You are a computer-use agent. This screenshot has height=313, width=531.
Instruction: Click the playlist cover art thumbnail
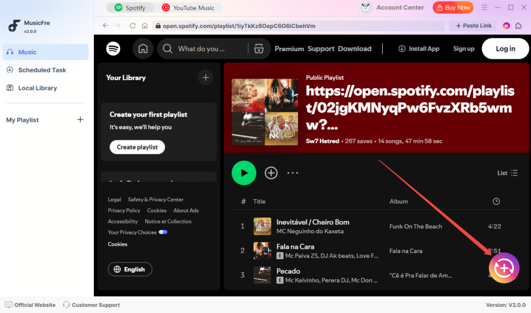(x=265, y=112)
